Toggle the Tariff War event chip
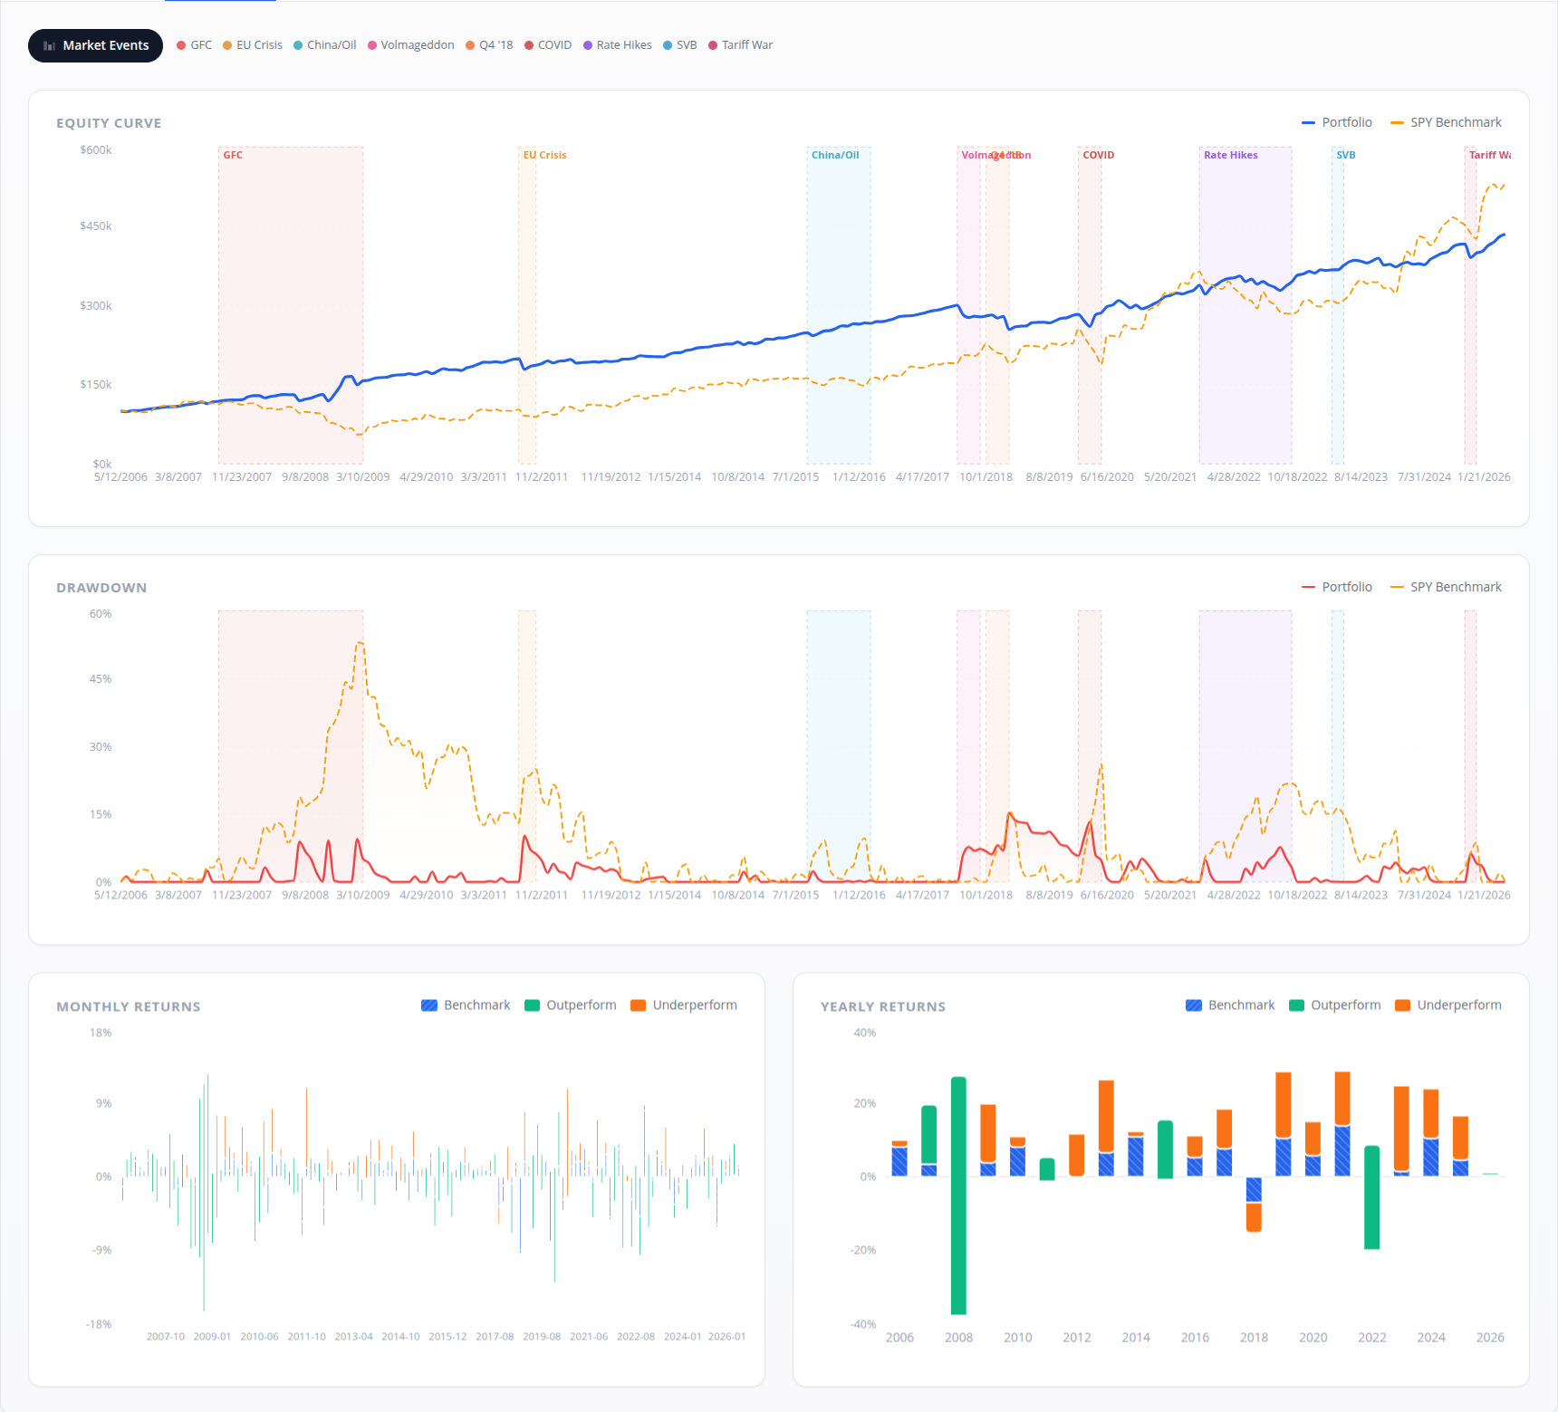Screen dimensions: 1558x1412 coord(741,45)
